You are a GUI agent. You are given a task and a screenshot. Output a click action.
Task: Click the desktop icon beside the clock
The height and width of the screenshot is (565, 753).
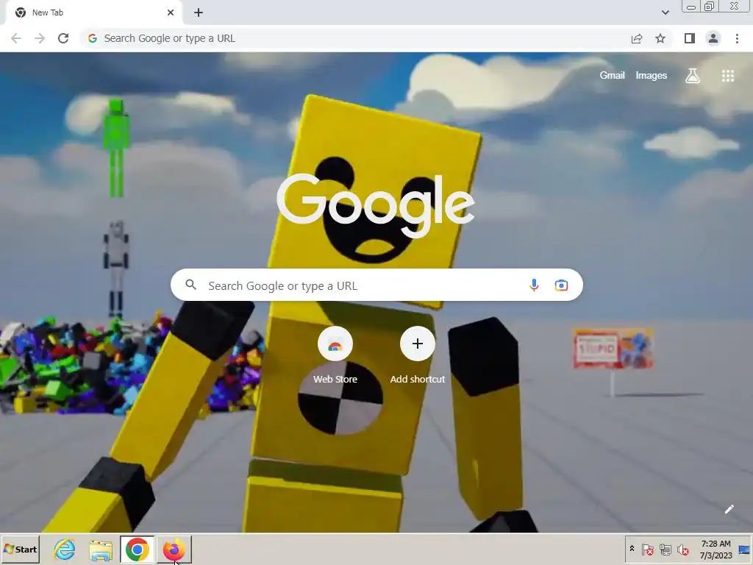(744, 550)
